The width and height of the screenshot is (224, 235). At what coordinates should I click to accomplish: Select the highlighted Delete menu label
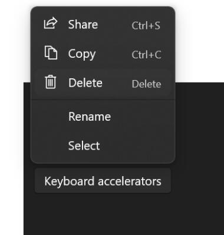85,83
